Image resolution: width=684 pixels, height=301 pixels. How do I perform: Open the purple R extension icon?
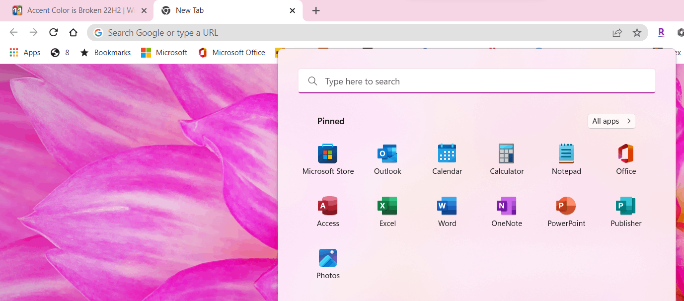pos(661,32)
